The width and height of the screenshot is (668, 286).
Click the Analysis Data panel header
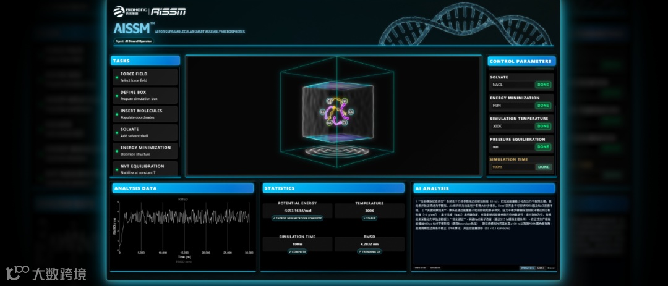[x=182, y=188]
